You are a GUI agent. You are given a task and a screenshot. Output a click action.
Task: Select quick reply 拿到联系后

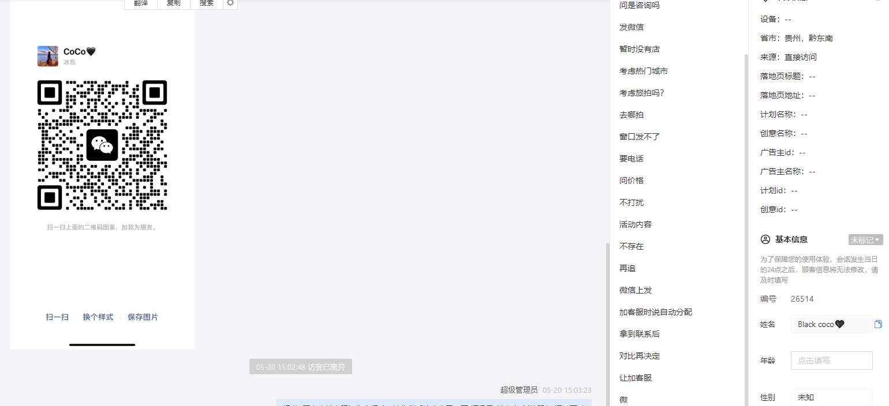pos(640,334)
